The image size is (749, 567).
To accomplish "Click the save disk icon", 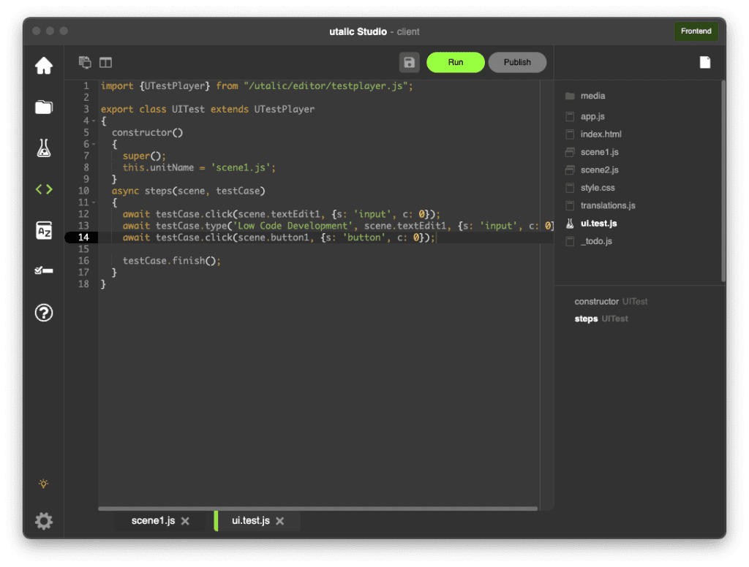I will 410,63.
